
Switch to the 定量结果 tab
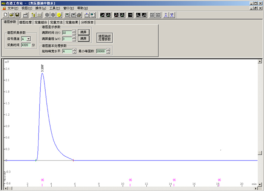click(72, 22)
